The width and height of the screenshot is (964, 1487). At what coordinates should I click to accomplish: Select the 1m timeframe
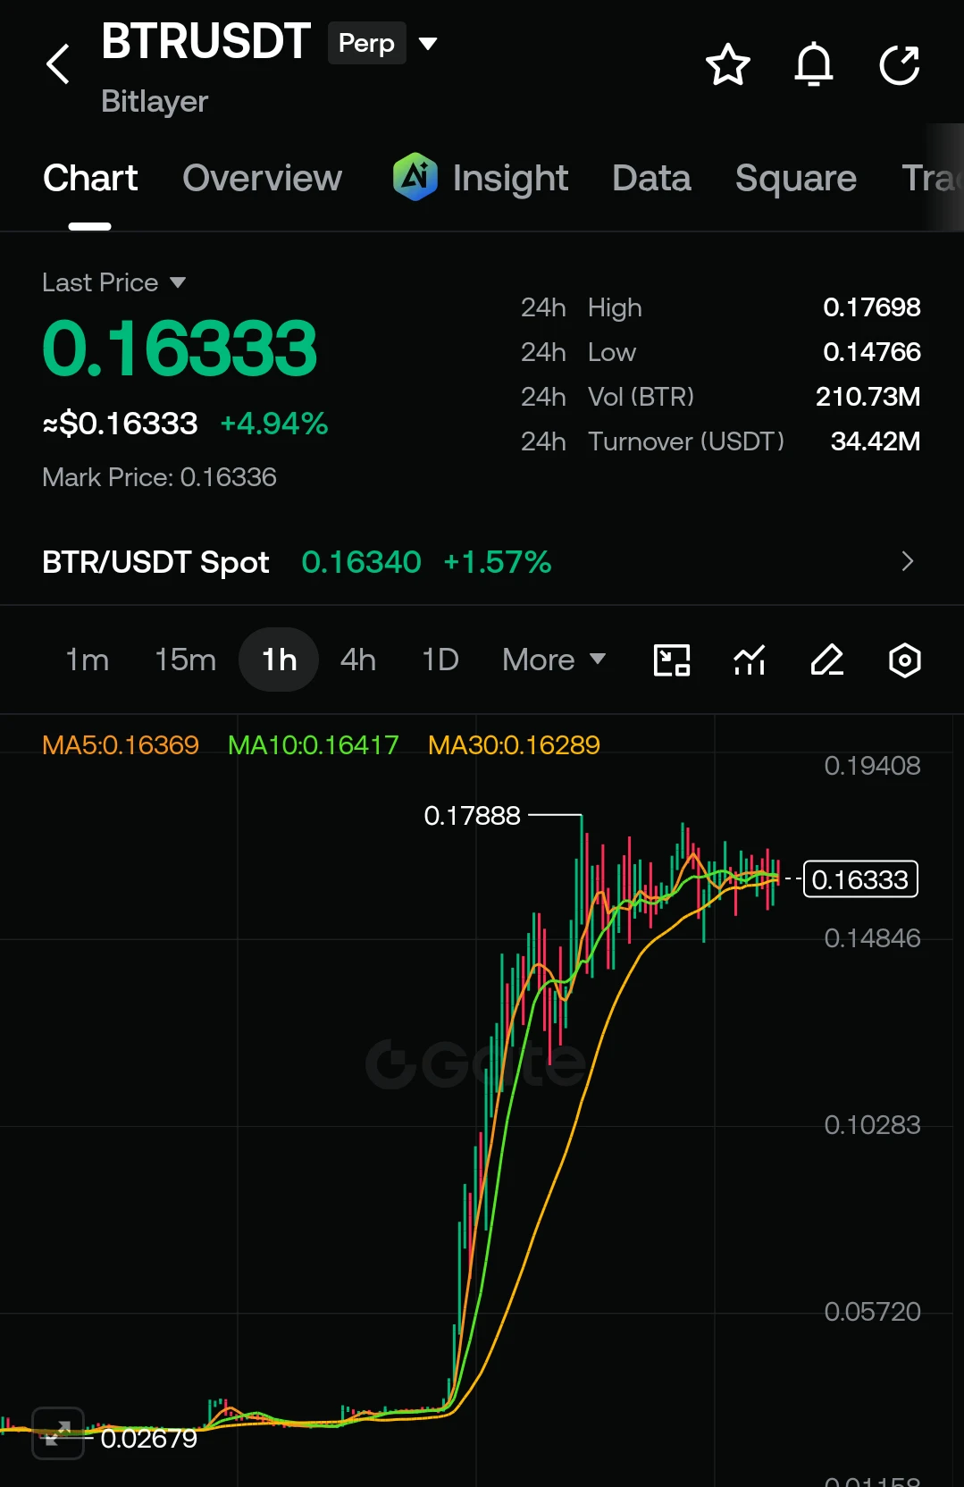87,659
